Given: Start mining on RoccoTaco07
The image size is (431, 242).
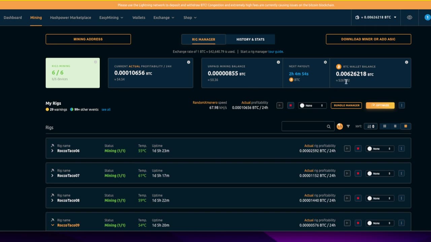Looking at the screenshot, I should pos(347,173).
